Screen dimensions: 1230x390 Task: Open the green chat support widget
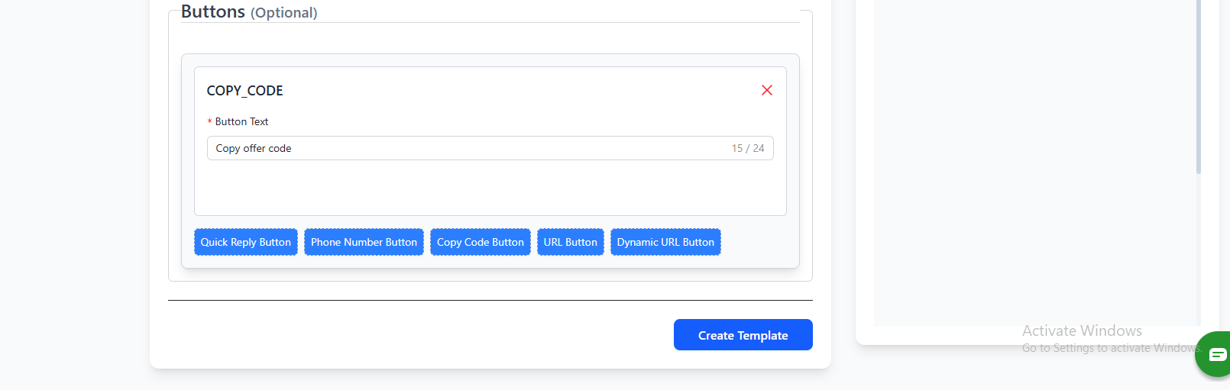[1215, 354]
